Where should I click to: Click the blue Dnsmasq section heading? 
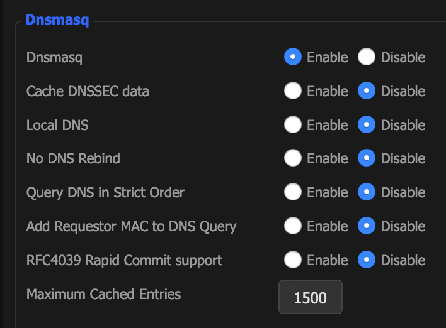(x=57, y=21)
